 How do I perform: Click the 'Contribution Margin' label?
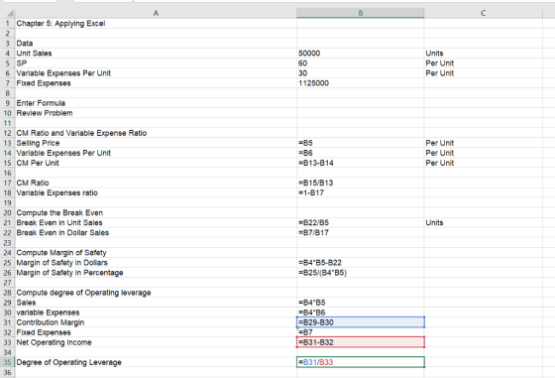tap(156, 322)
